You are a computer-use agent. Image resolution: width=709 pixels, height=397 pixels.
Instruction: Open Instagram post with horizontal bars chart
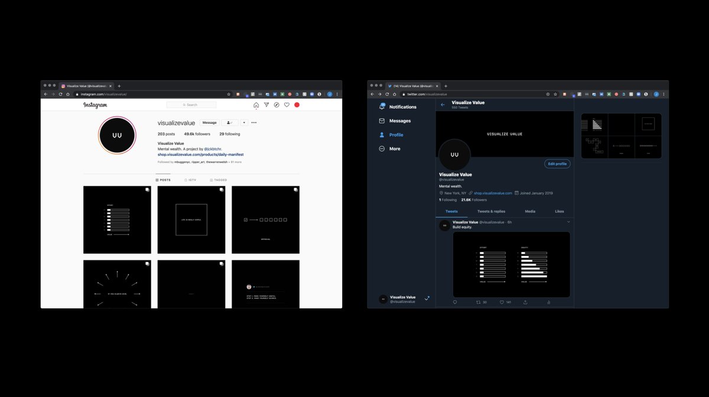click(x=117, y=219)
